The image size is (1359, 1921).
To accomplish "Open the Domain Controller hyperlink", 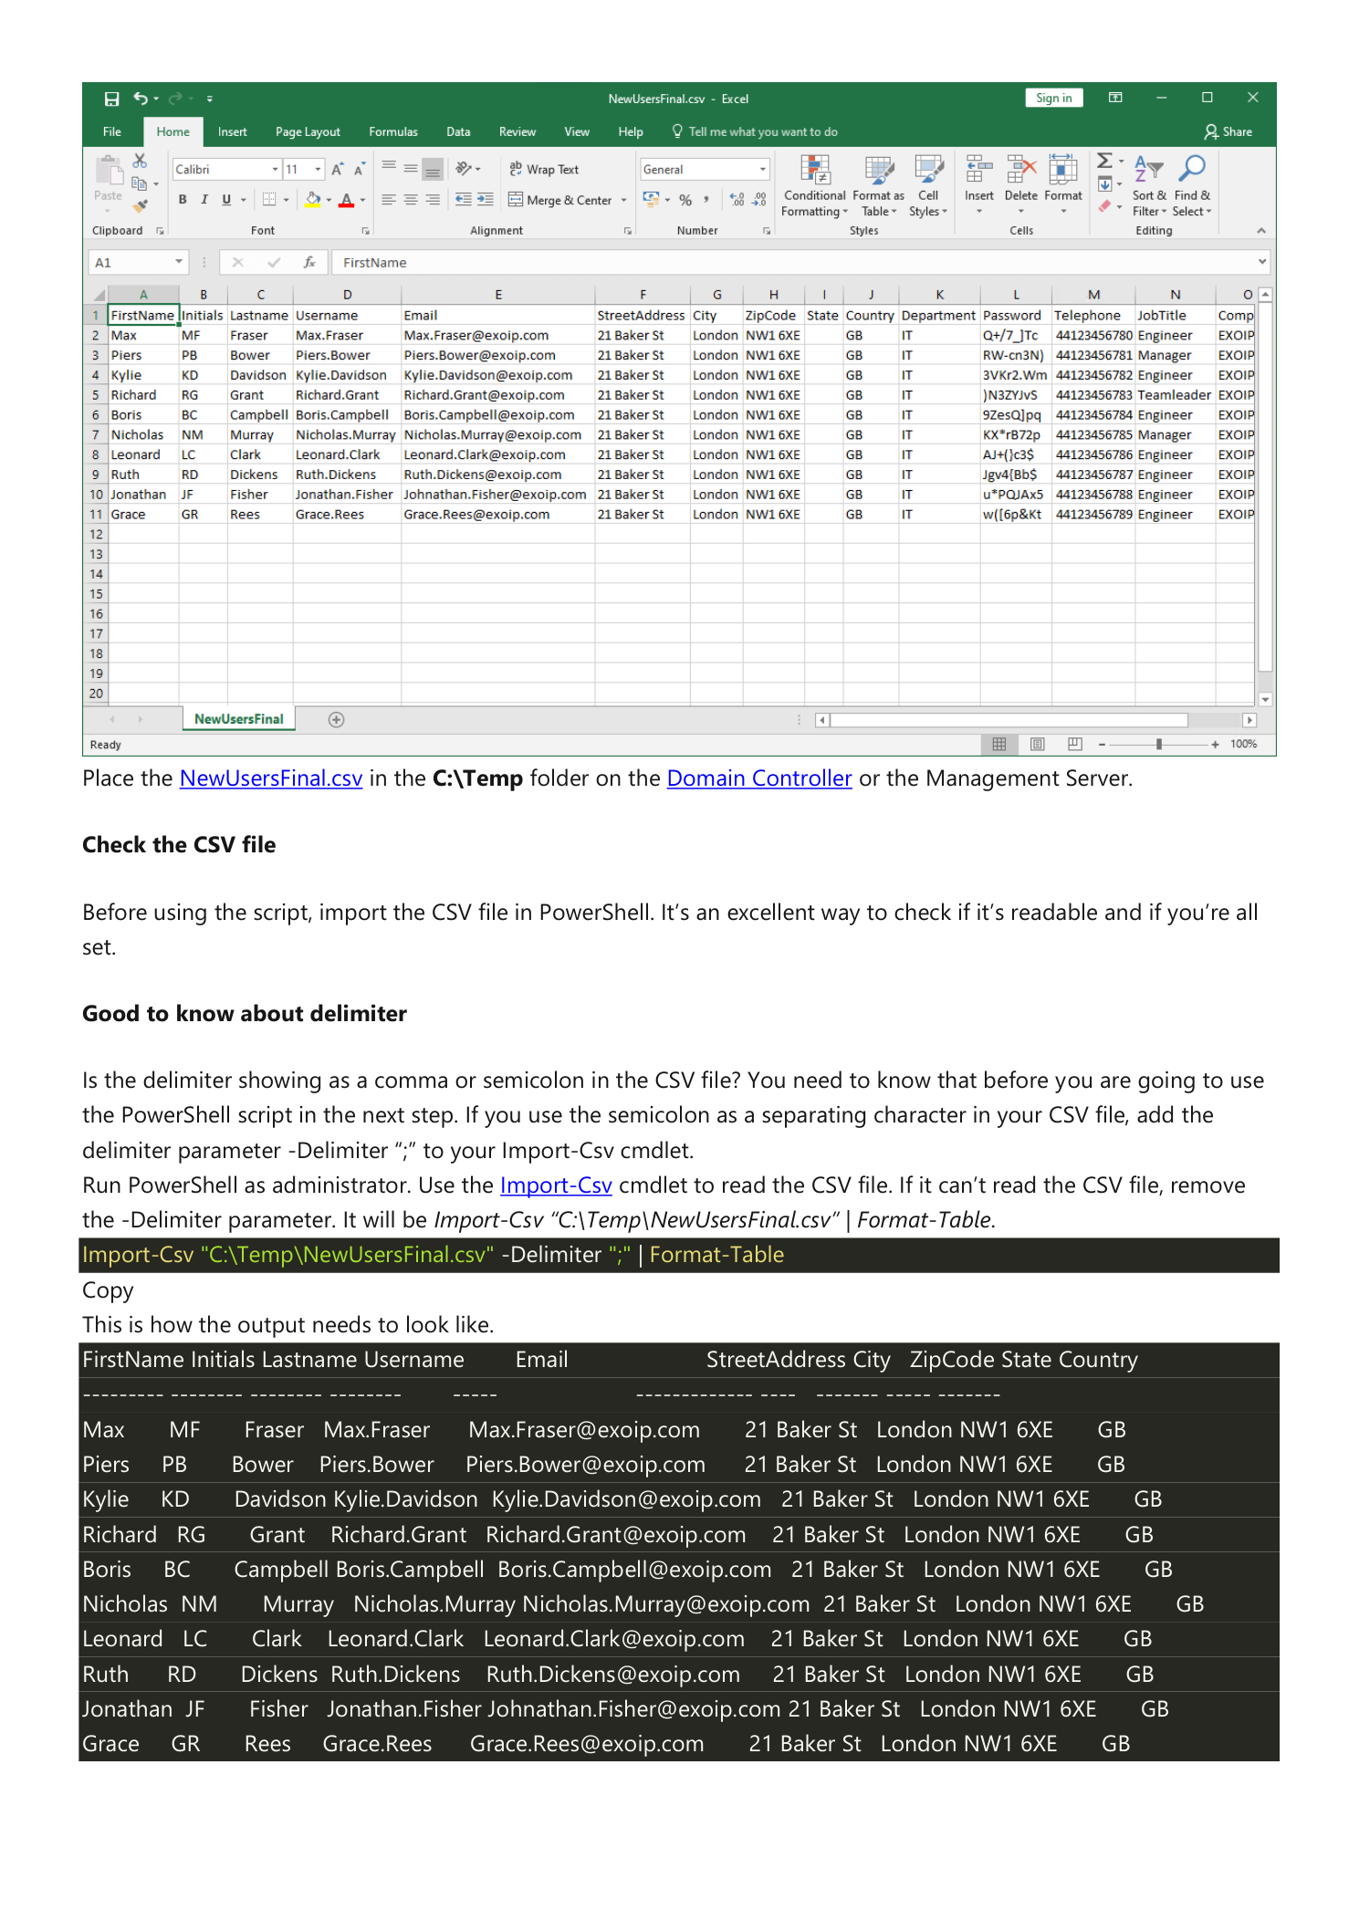I will [759, 778].
